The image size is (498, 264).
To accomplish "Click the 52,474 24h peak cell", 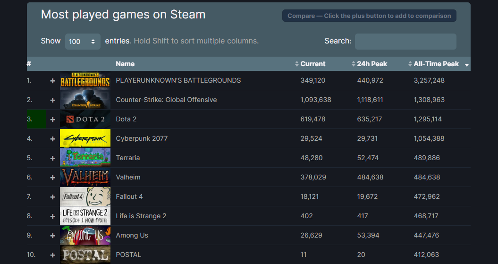I will [x=368, y=158].
